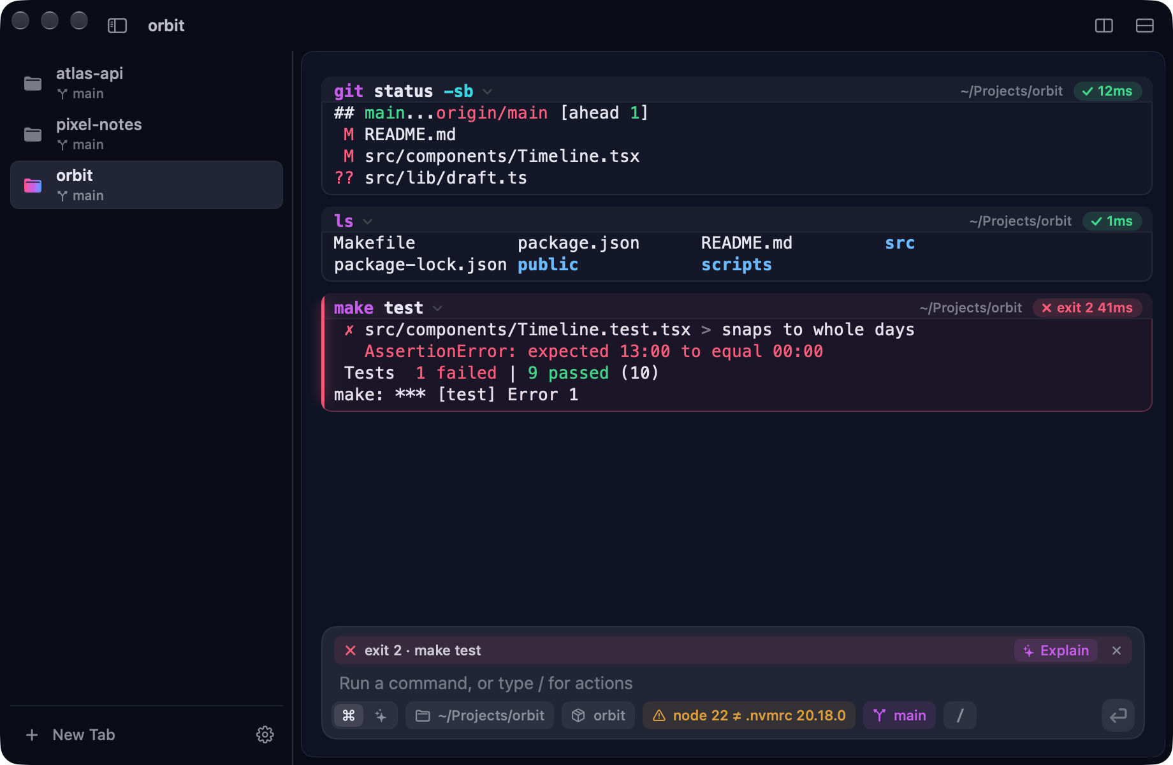Click the orbit package chip
The width and height of the screenshot is (1173, 765).
(598, 715)
